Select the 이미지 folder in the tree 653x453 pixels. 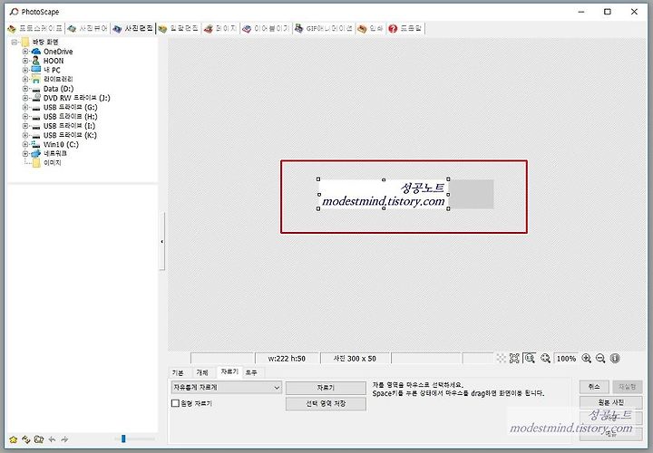pyautogui.click(x=53, y=163)
